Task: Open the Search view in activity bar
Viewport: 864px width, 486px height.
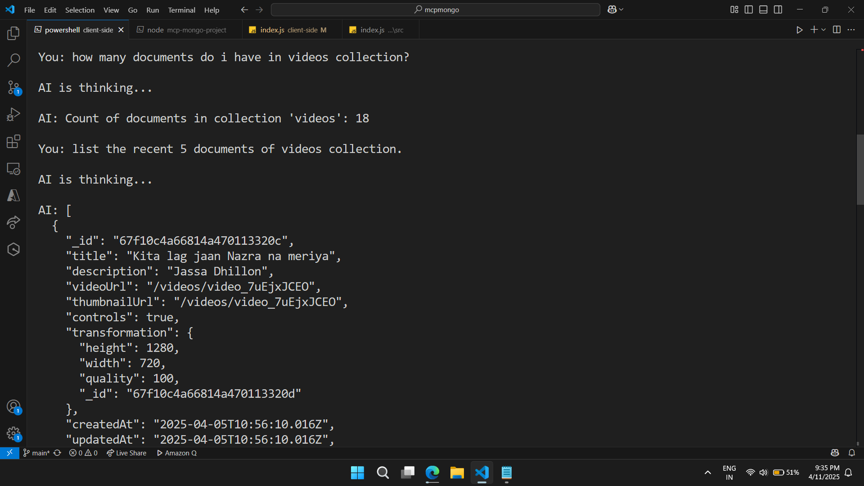Action: [x=13, y=60]
